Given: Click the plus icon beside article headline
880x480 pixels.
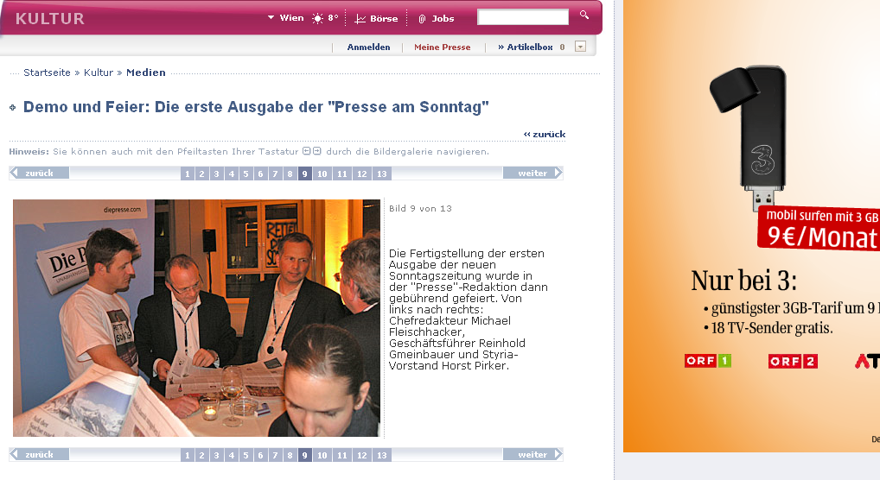Looking at the screenshot, I should (13, 108).
